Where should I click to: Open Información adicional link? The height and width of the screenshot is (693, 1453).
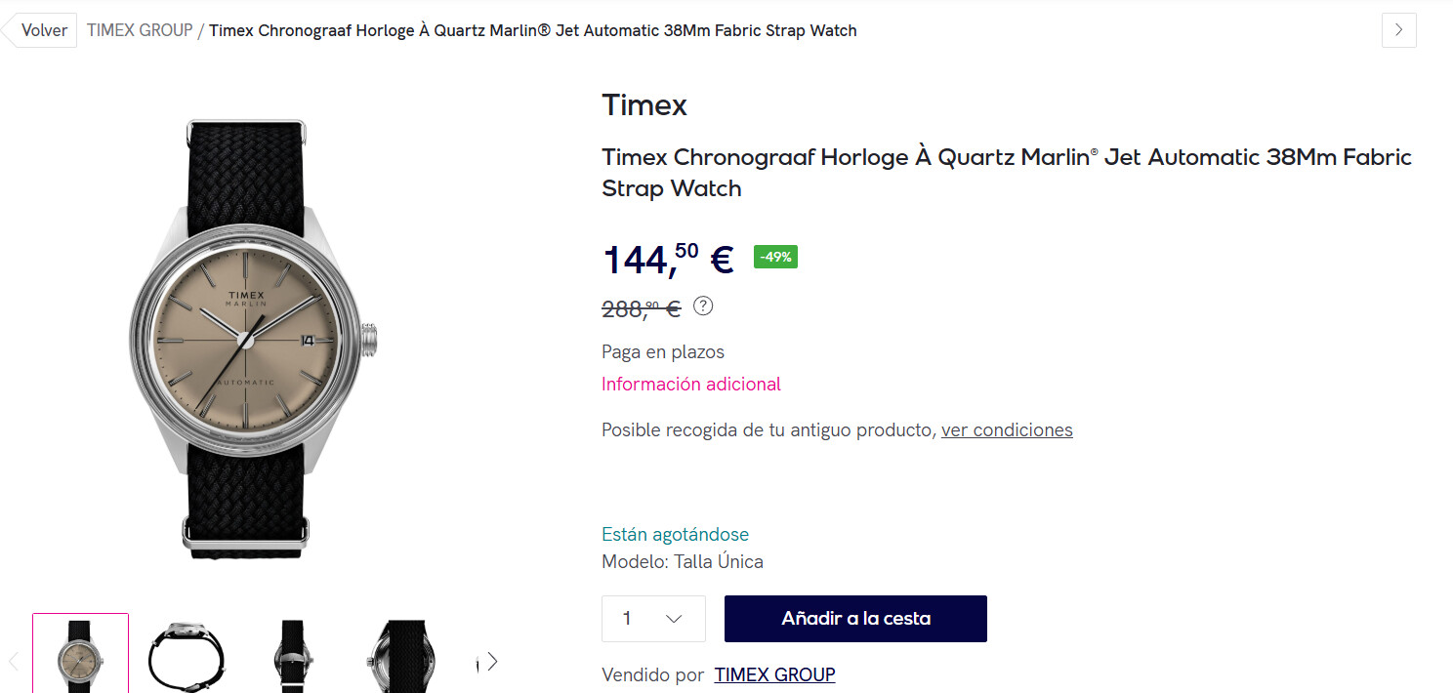(x=691, y=384)
